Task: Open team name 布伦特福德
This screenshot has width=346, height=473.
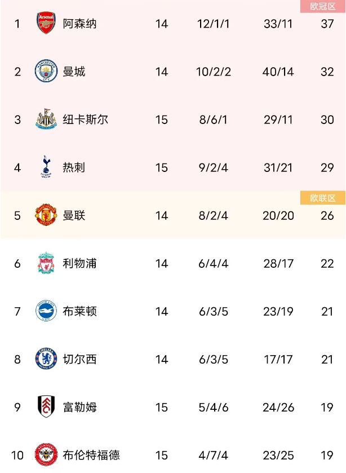Action: coord(91,455)
